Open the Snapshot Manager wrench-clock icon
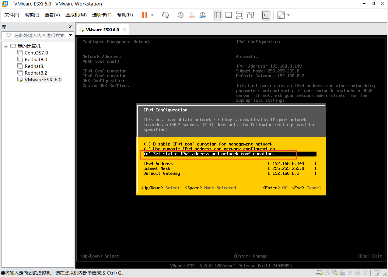 tap(202, 15)
